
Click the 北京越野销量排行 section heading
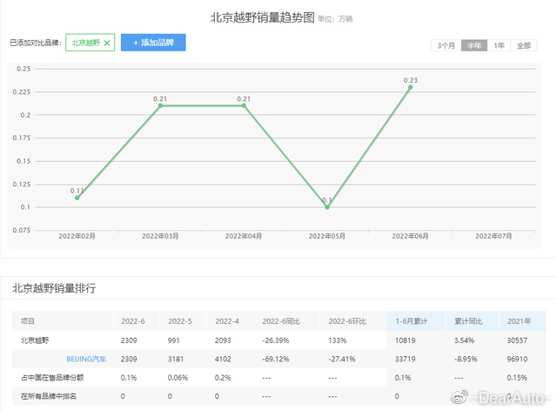pos(54,288)
